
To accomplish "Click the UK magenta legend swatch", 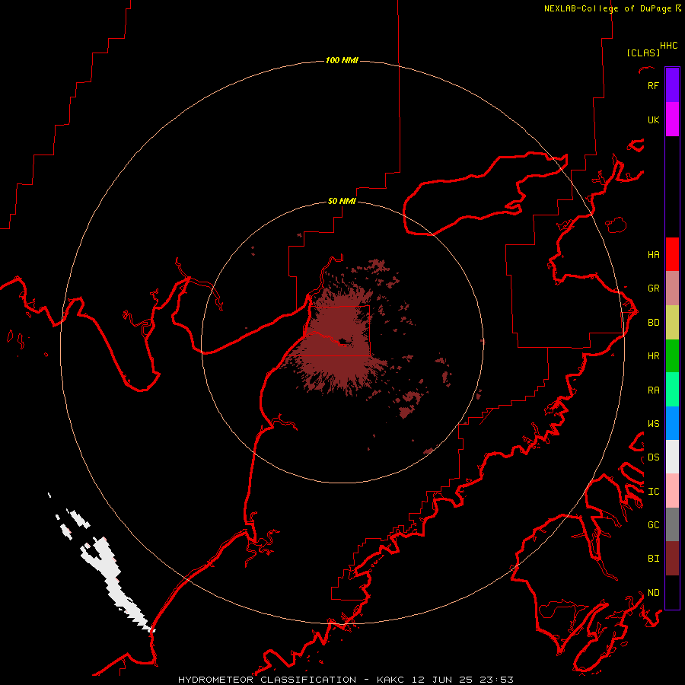I will click(x=672, y=119).
